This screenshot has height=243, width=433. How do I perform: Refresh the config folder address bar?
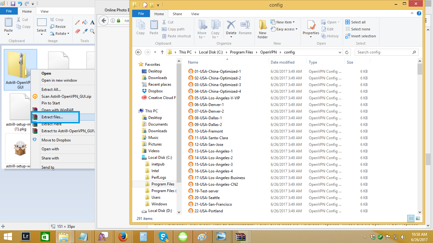coord(347,52)
